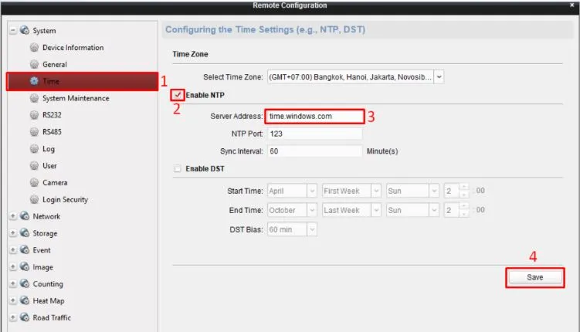Uncheck the Enable NTP checkbox
Screen dimensions: 580x332
178,95
